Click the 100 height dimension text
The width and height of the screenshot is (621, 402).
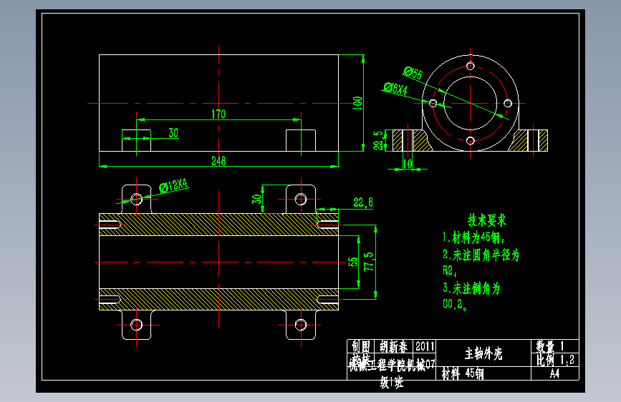357,103
